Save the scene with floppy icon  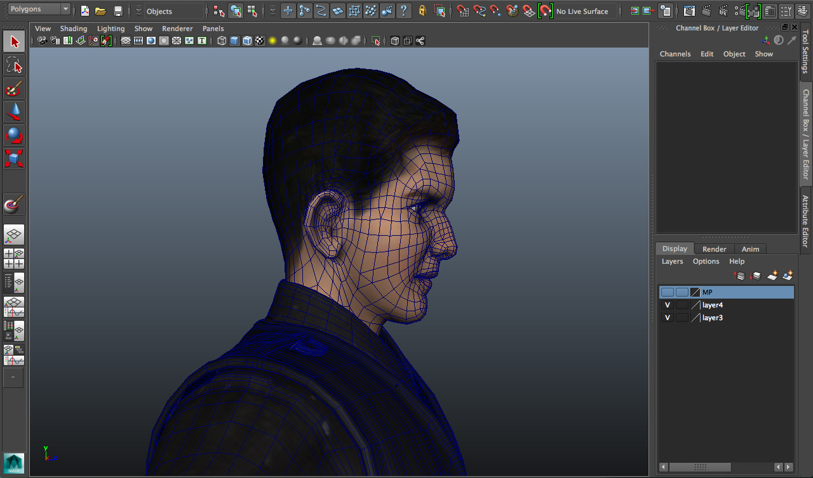tap(118, 11)
